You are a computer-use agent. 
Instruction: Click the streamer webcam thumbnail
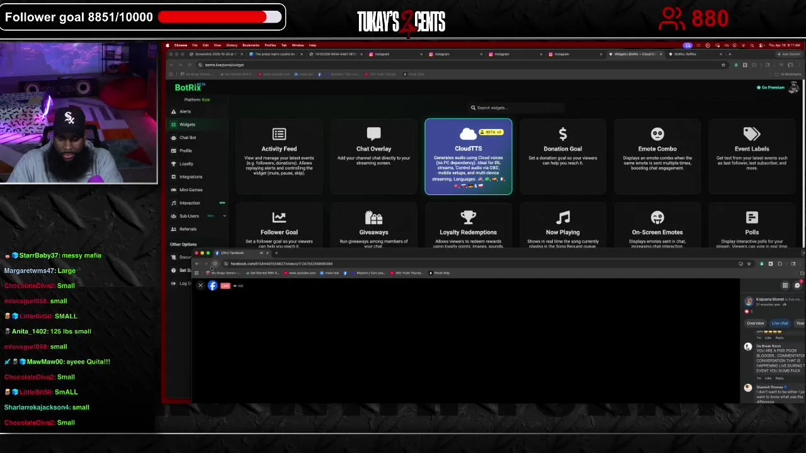79,113
